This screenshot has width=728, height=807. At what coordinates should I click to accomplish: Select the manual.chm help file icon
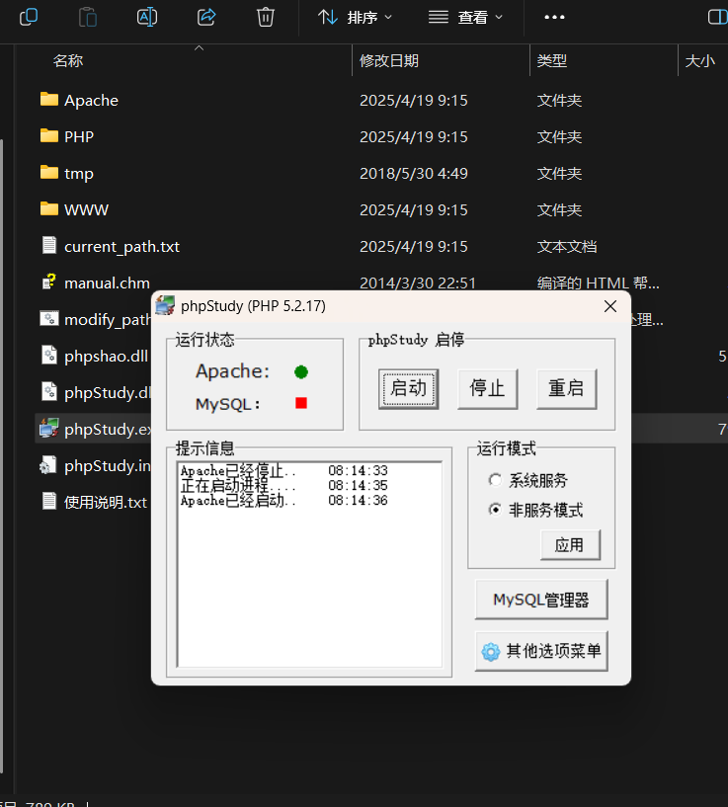tap(49, 282)
